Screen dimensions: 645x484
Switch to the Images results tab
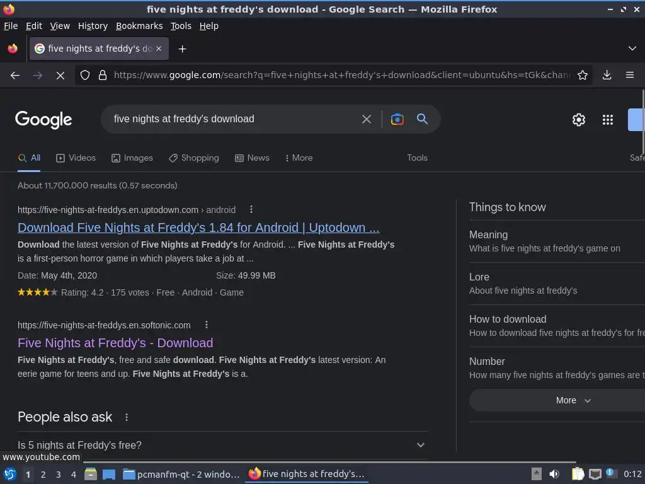coord(132,158)
